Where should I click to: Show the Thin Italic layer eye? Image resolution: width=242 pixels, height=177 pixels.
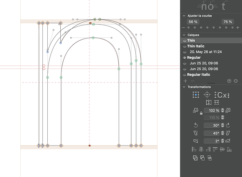click(184, 46)
